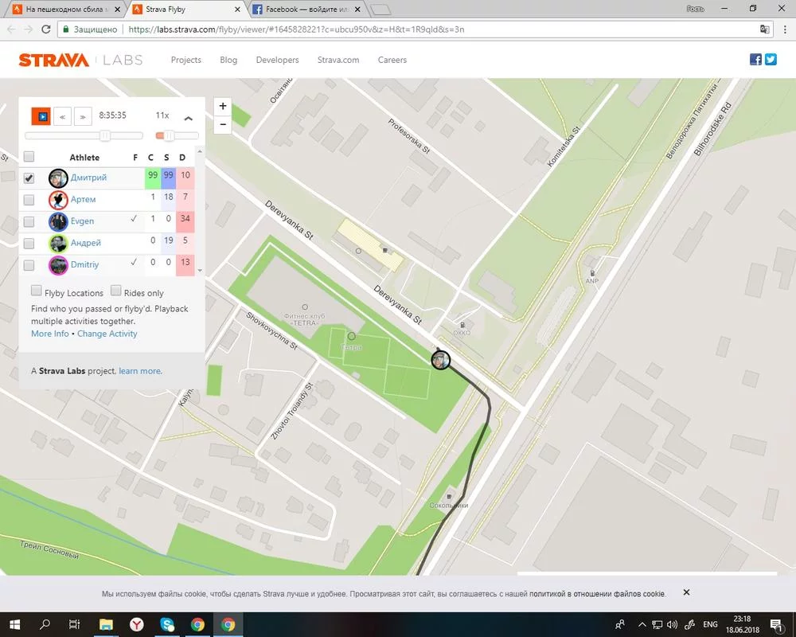
Task: Check the Dmitriy athlete checkbox
Action: tap(29, 265)
